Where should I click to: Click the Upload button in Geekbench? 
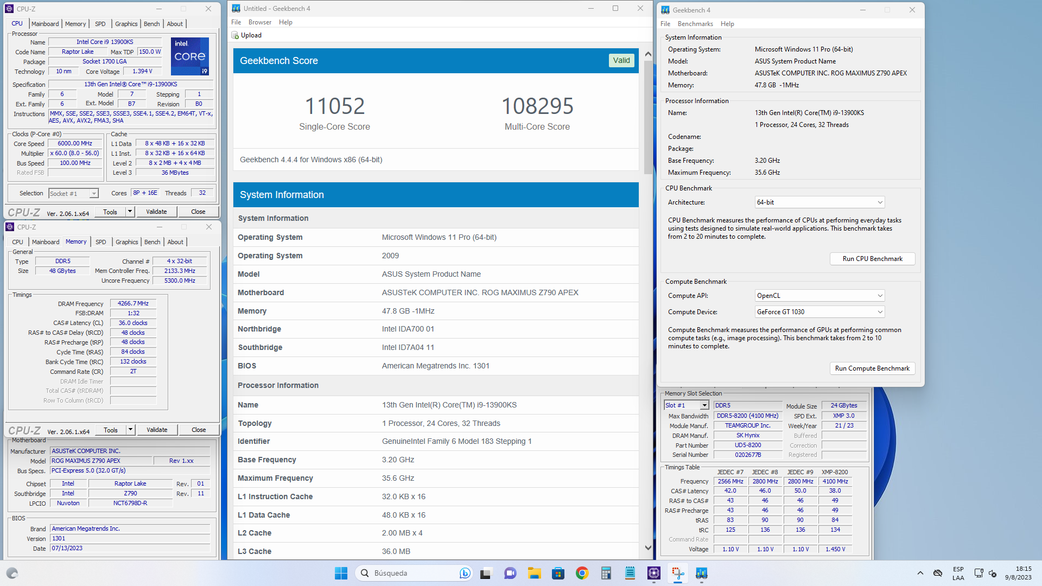click(247, 35)
